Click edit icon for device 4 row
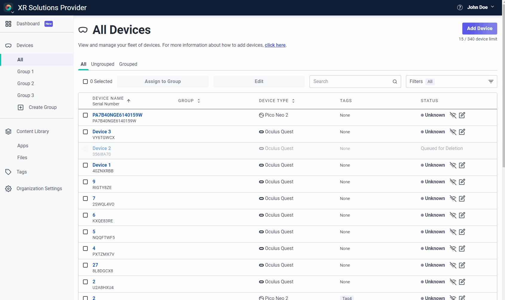505x300 pixels. coord(462,249)
